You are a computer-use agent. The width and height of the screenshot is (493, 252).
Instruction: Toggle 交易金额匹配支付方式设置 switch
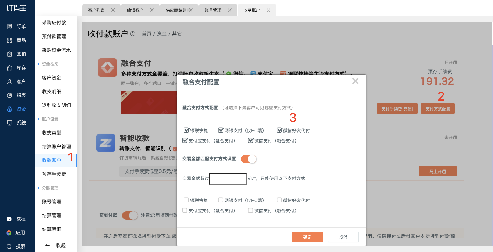pos(249,159)
